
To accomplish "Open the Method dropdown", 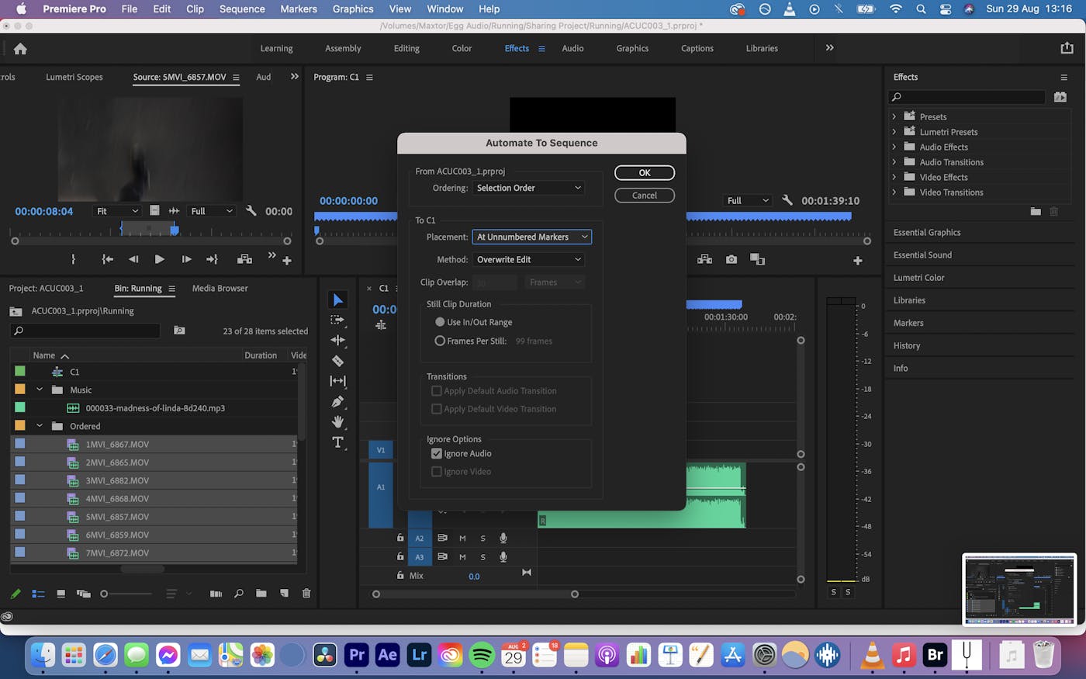I will [x=528, y=259].
